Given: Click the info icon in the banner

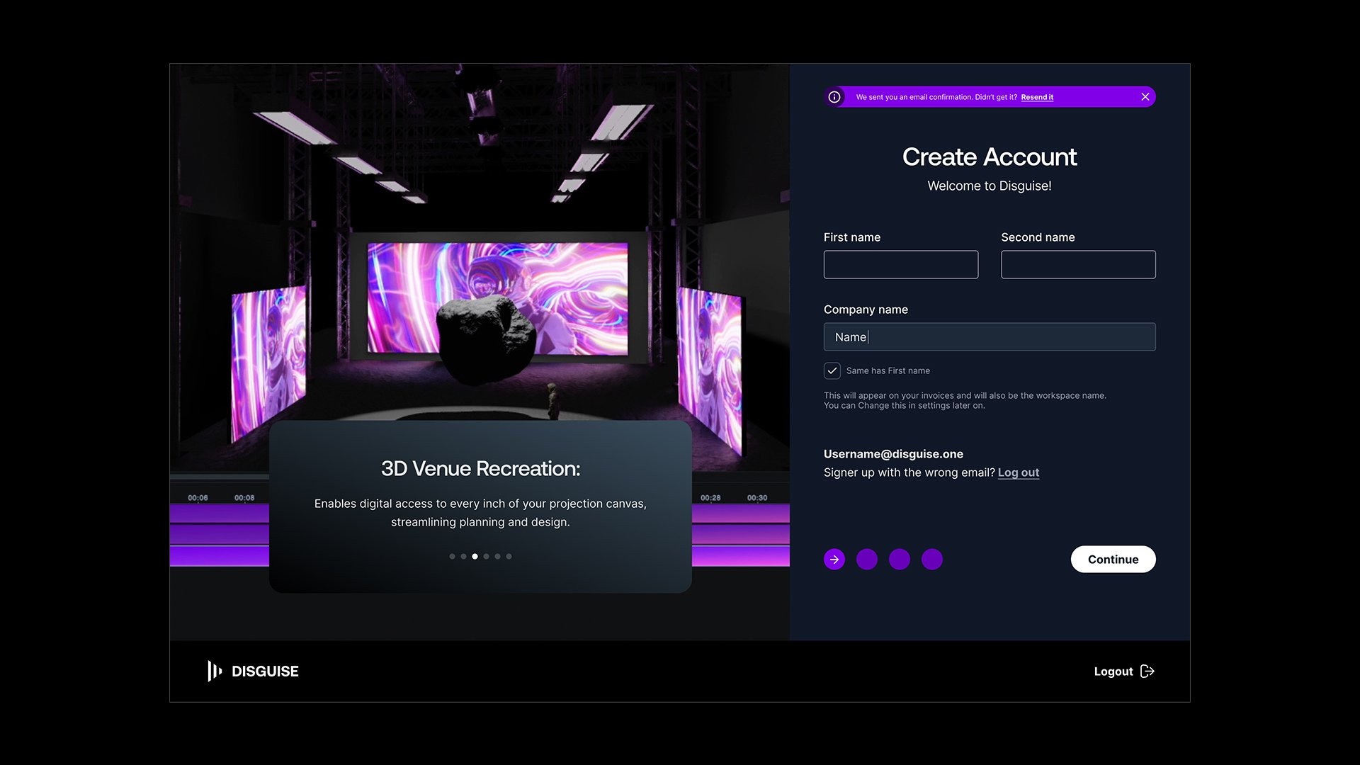Looking at the screenshot, I should 834,97.
